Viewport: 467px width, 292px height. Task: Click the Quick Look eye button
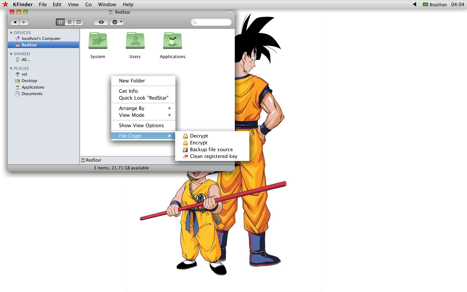[x=101, y=22]
